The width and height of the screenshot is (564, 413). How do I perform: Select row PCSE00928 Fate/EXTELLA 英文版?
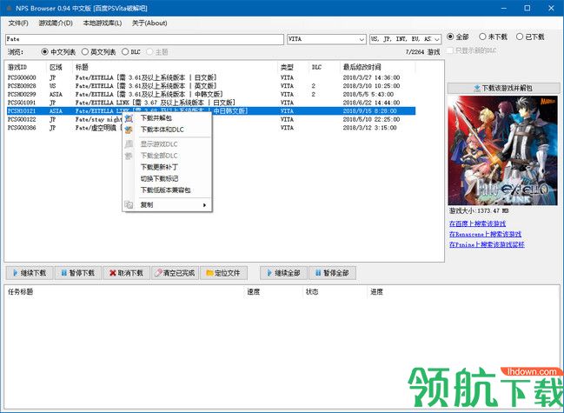(211, 86)
